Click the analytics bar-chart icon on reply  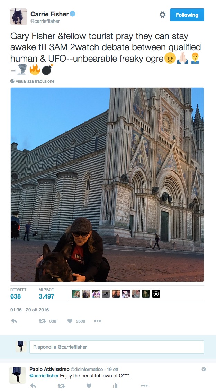(x=115, y=385)
